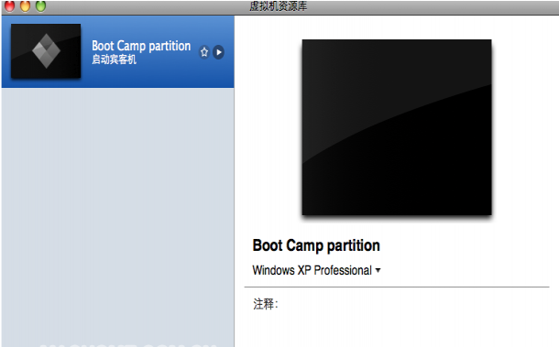
Task: Start the Boot Camp VM with play icon
Action: [218, 52]
